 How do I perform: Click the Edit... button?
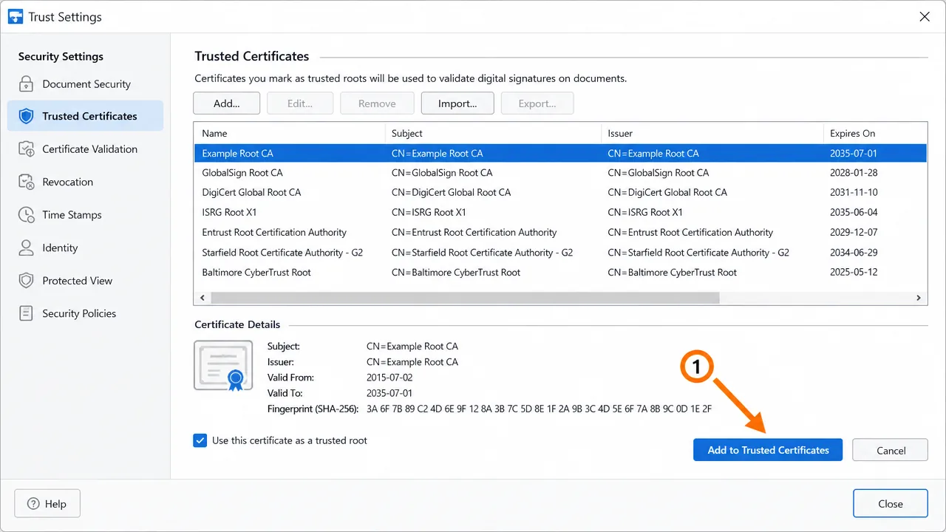300,103
